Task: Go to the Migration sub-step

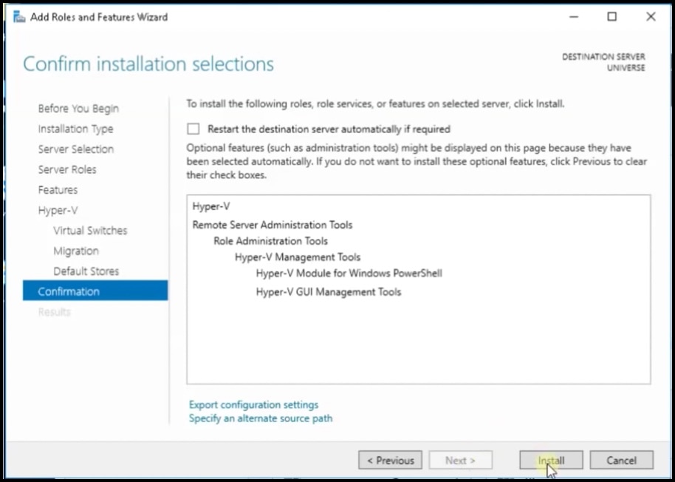Action: (76, 251)
